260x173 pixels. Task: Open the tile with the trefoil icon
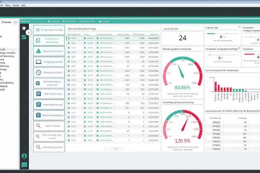pyautogui.click(x=49, y=51)
